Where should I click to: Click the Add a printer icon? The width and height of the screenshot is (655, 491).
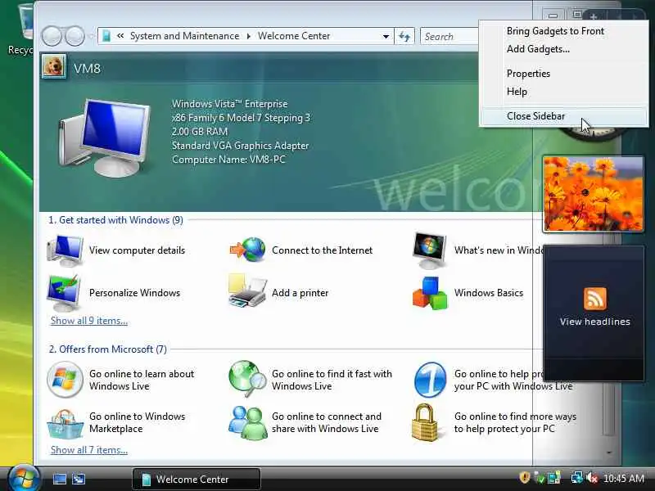coord(247,291)
